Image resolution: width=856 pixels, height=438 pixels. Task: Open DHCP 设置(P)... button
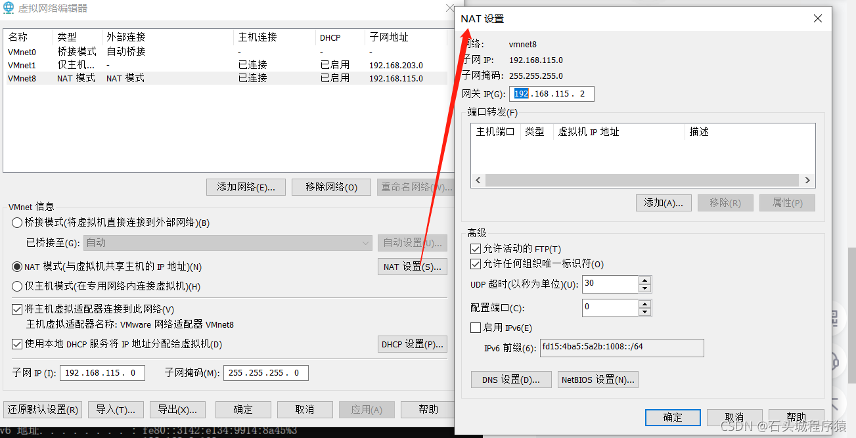[412, 344]
